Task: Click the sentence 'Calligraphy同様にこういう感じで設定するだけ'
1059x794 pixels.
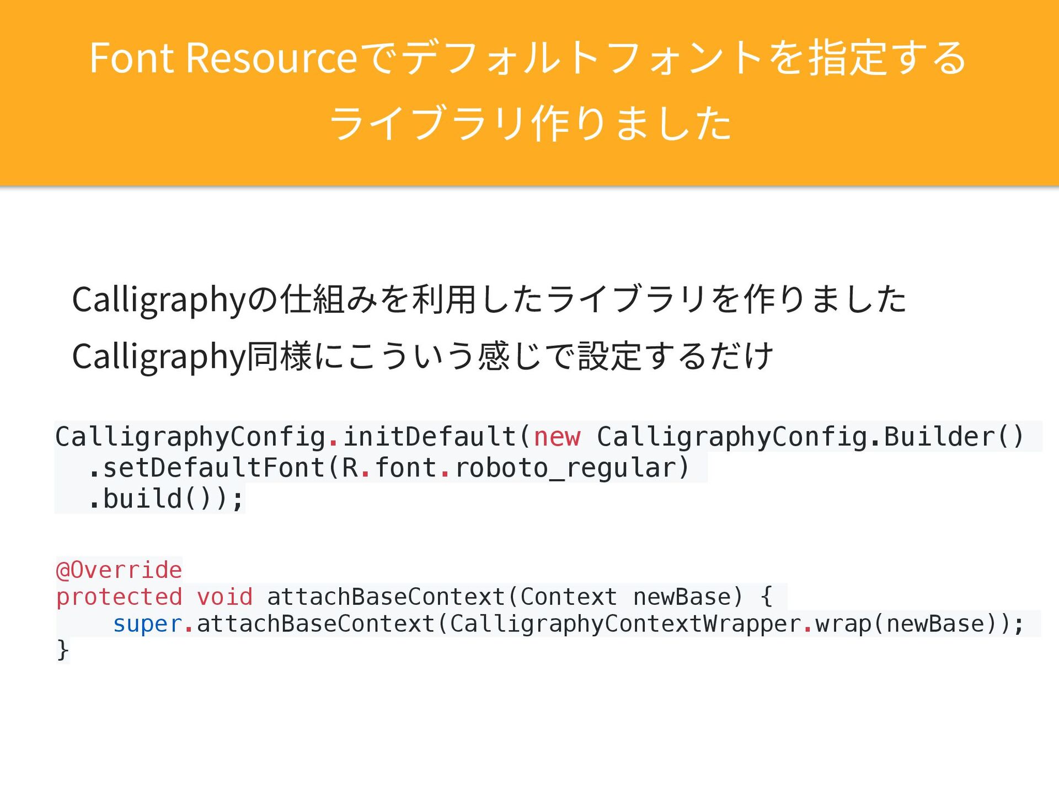Action: pyautogui.click(x=422, y=356)
